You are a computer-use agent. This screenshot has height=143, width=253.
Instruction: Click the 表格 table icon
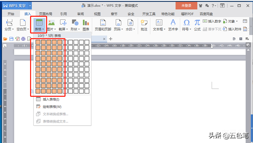point(39,22)
